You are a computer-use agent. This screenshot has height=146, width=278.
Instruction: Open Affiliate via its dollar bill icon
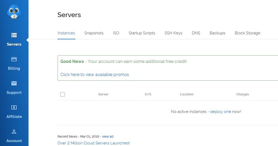click(x=14, y=107)
